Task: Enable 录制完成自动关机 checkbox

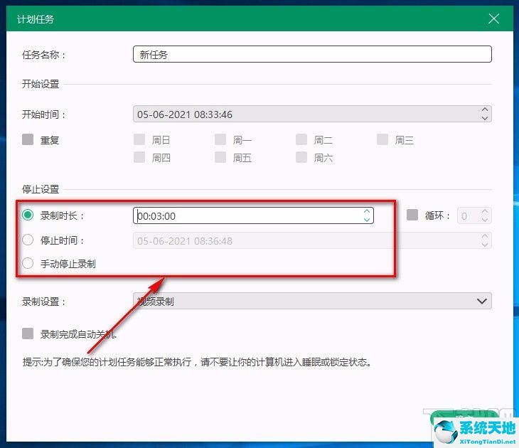Action: tap(28, 334)
